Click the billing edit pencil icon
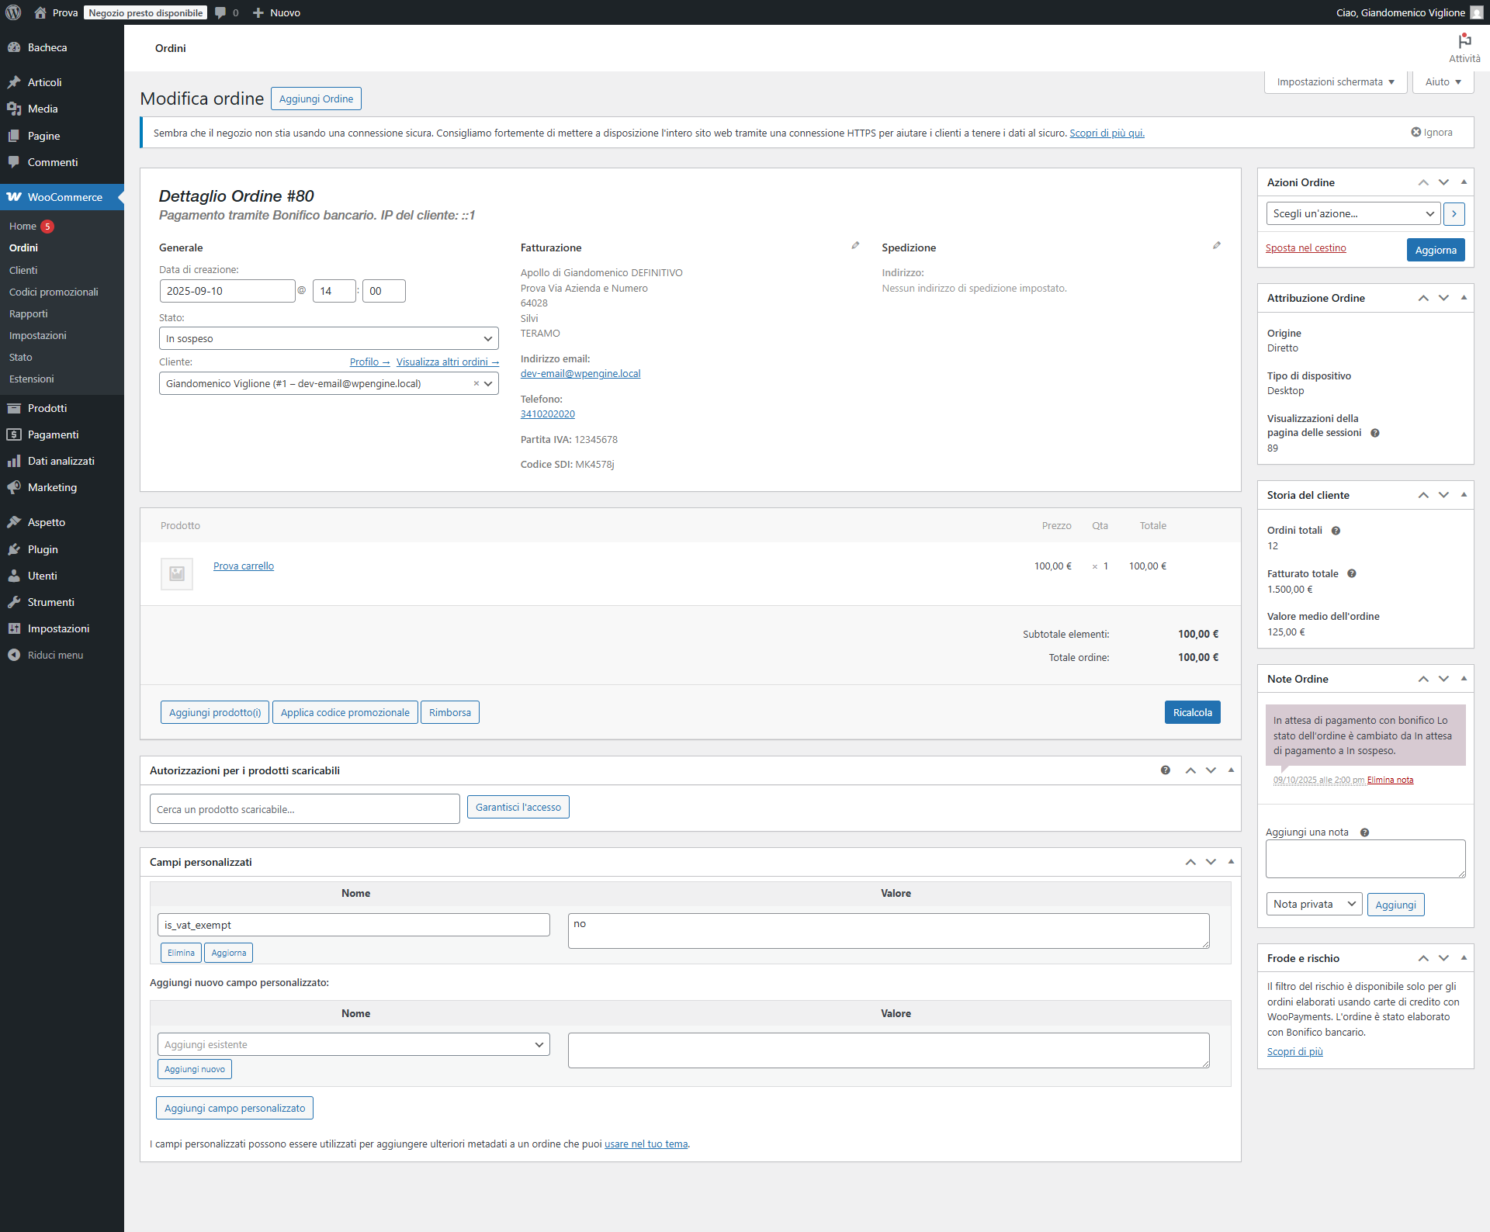This screenshot has width=1490, height=1232. point(855,246)
